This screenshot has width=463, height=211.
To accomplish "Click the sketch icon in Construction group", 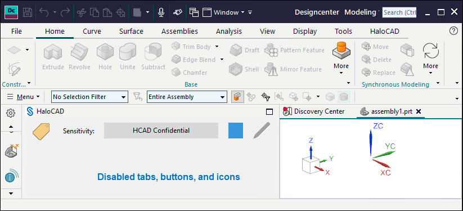I will point(14,69).
